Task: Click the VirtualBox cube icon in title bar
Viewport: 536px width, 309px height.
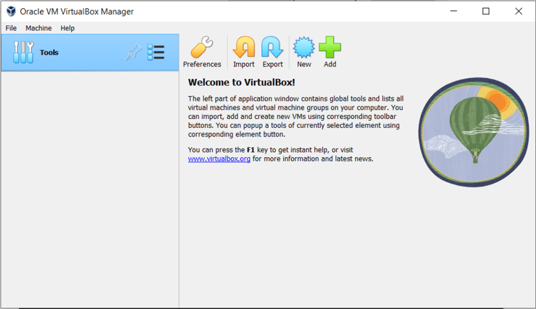Action: [10, 11]
